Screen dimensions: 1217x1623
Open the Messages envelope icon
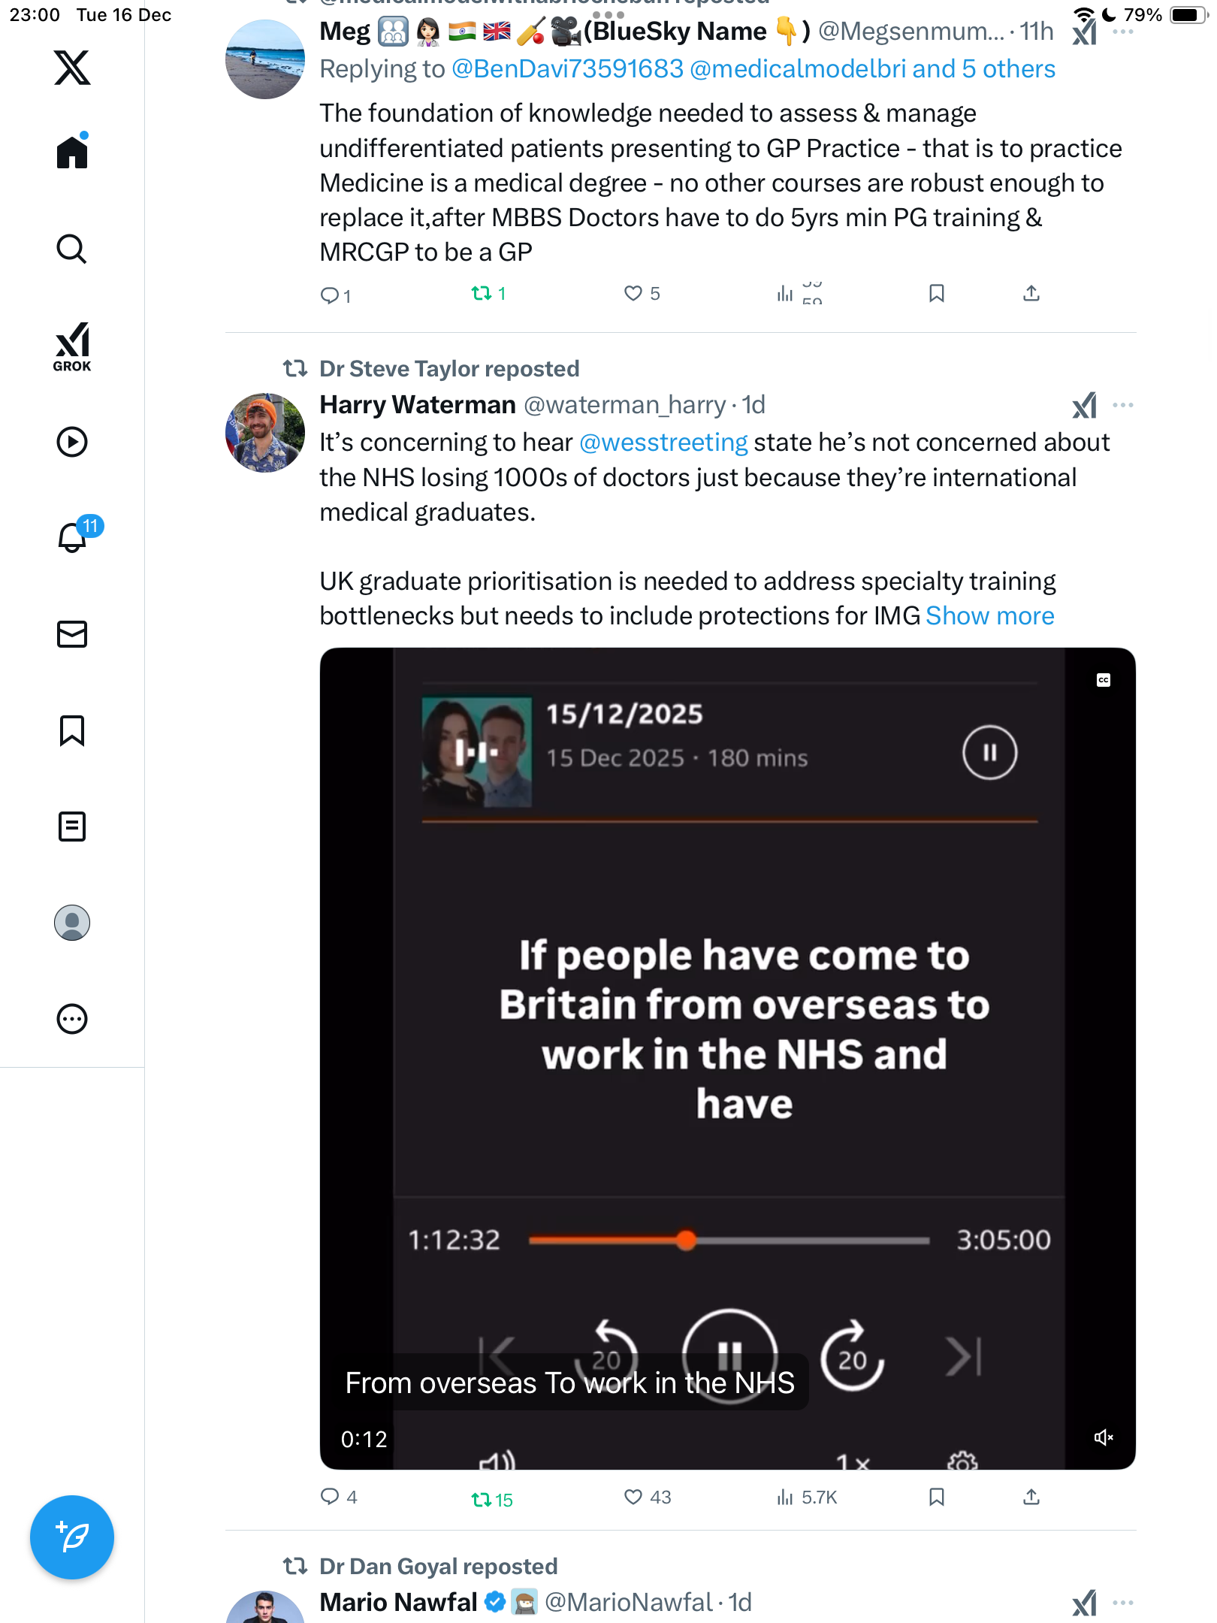pos(72,634)
